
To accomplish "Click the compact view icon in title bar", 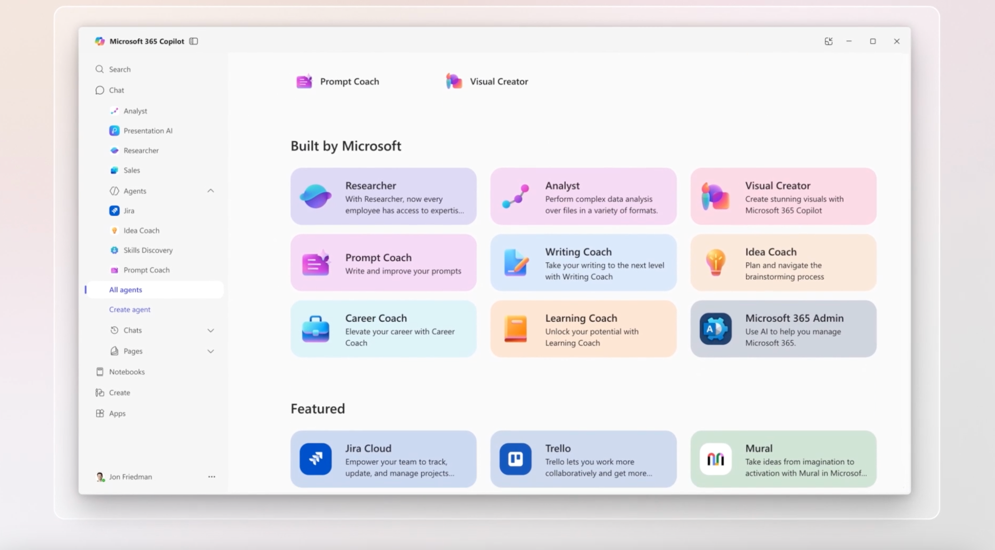I will pyautogui.click(x=829, y=41).
